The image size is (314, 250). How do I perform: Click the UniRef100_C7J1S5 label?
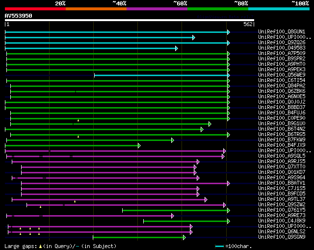click(x=282, y=189)
